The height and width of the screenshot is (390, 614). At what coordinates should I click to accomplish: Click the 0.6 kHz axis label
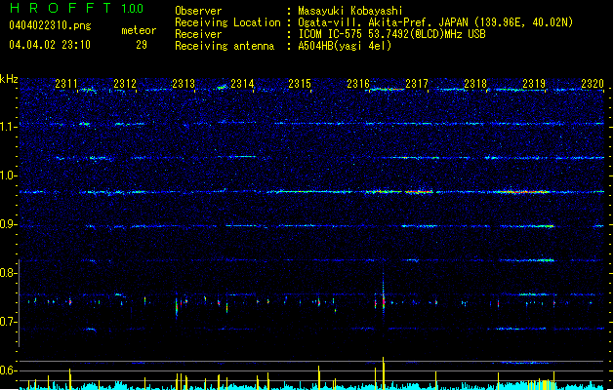pyautogui.click(x=8, y=370)
